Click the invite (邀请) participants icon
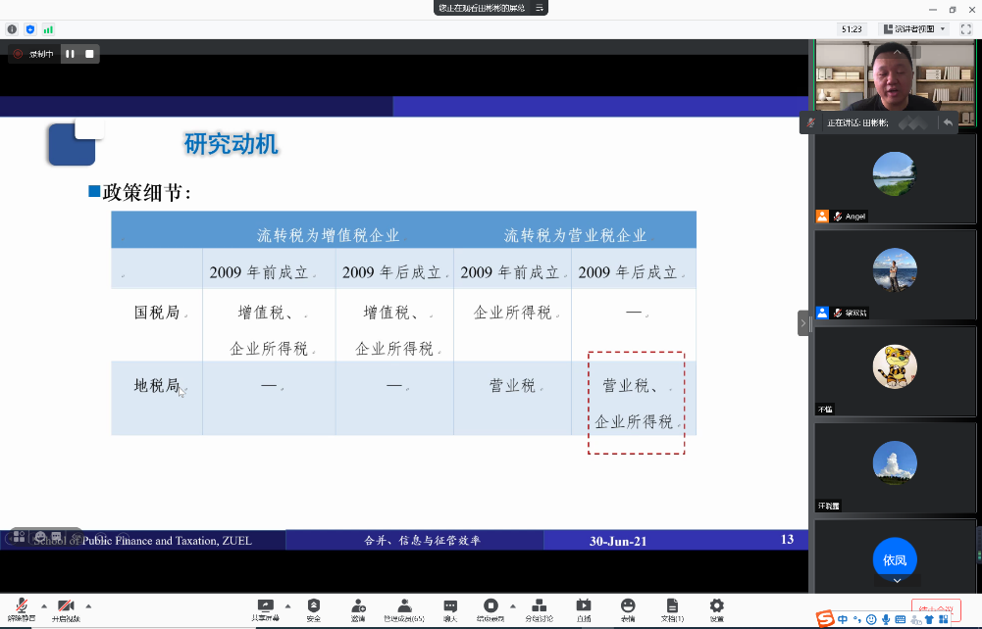 [358, 608]
